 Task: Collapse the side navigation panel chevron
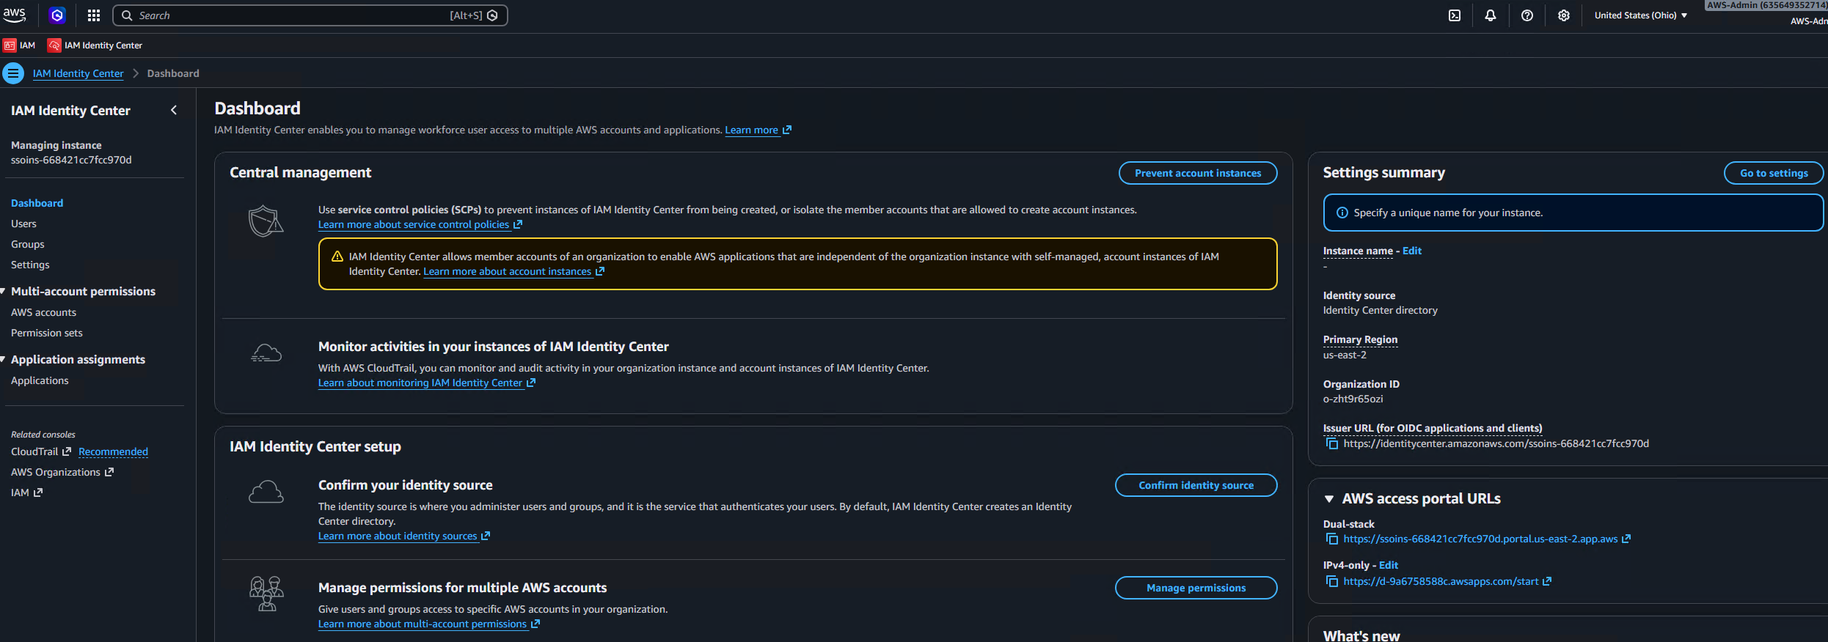(x=174, y=110)
